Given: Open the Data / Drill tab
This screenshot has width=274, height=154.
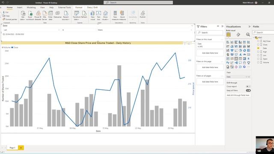Looking at the screenshot, I should 92,8.
